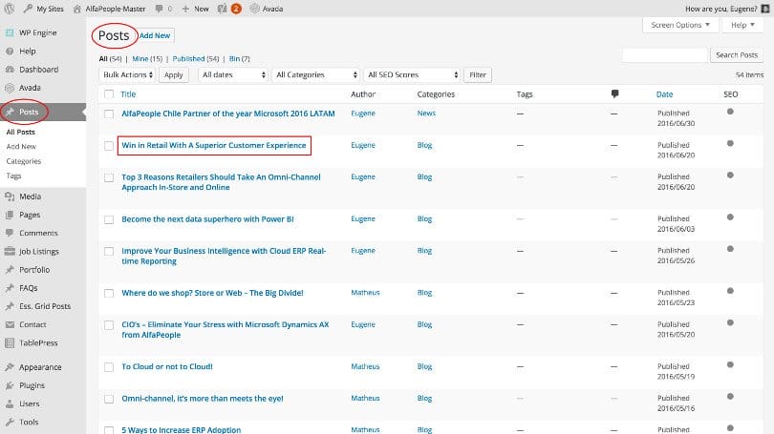This screenshot has height=434, width=774.
Task: Expand the All dates dropdown
Action: (232, 74)
